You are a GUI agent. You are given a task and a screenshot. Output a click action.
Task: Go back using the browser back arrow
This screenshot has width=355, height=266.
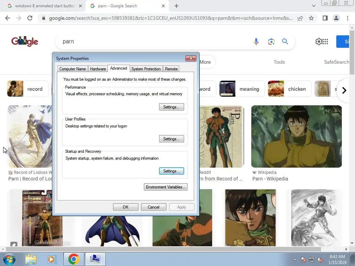[8, 18]
